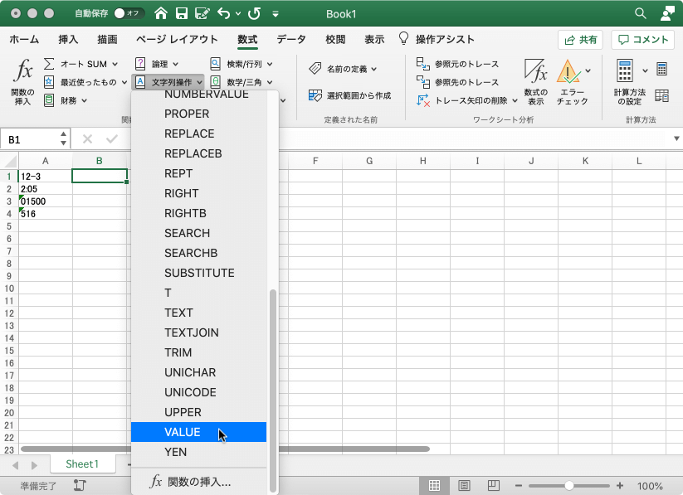The image size is (683, 495).
Task: Choose TRIM in the function menu
Action: click(x=198, y=352)
